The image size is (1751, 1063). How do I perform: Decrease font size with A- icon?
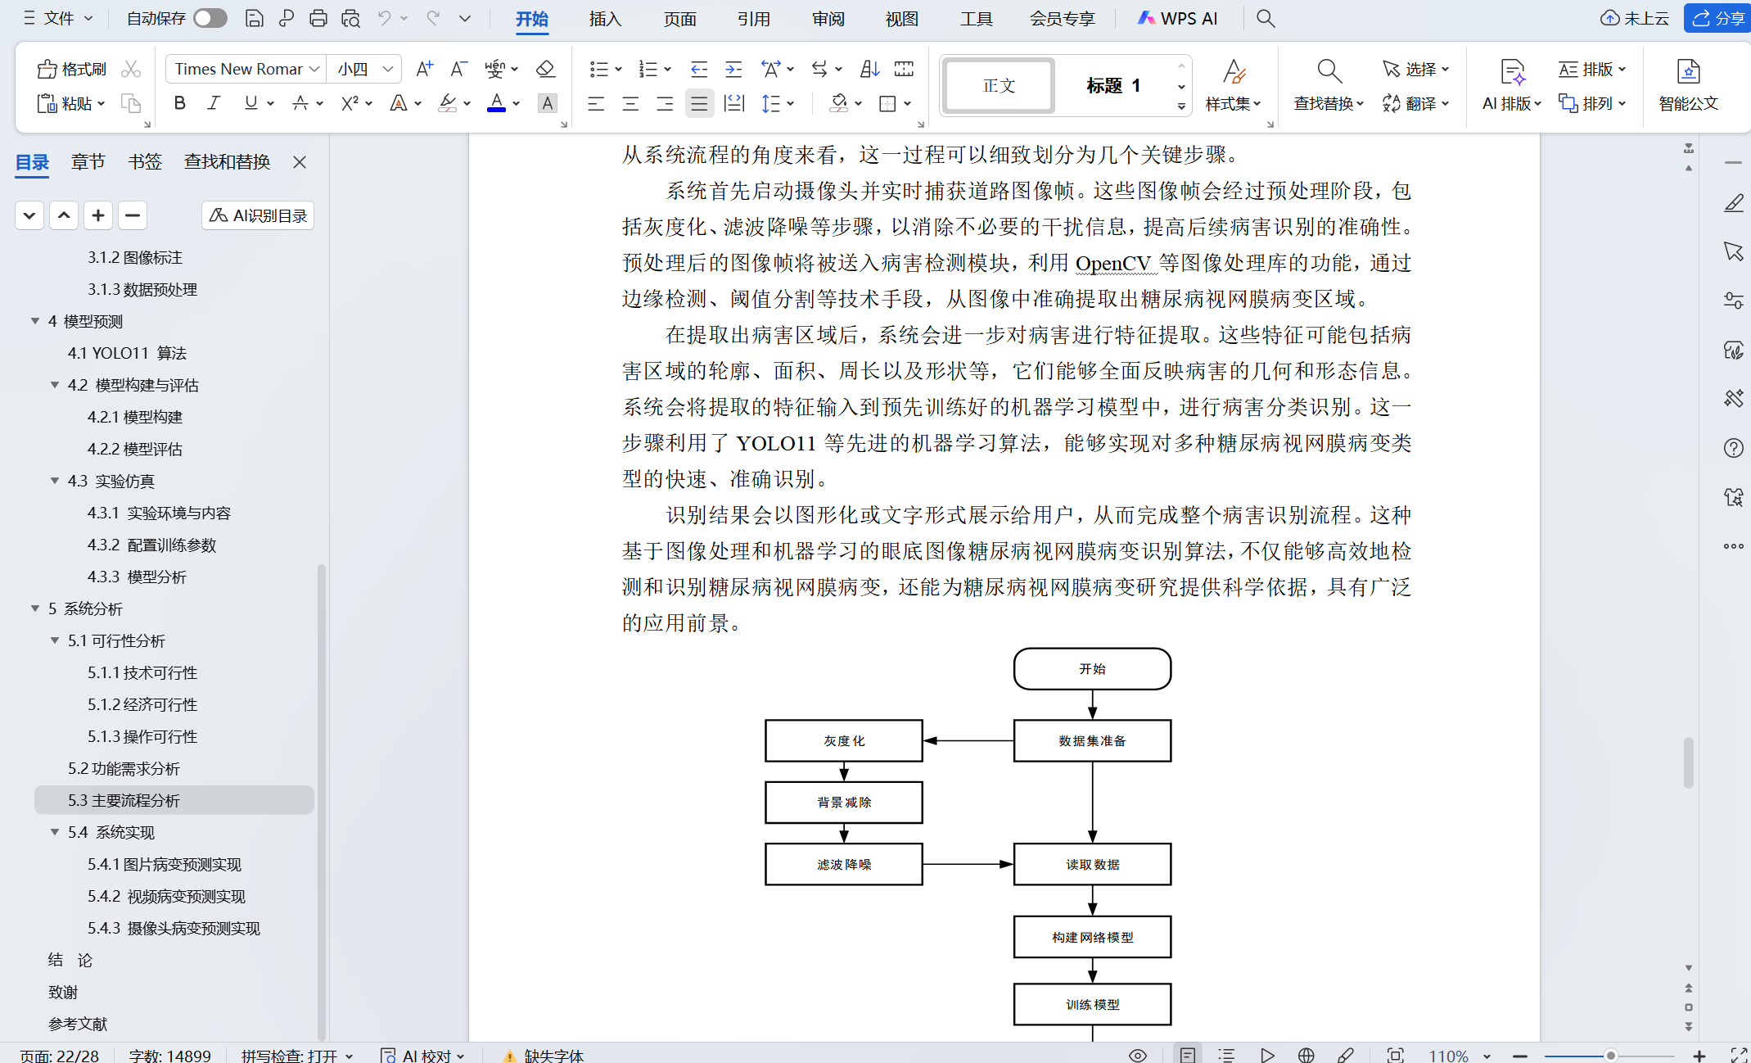458,70
